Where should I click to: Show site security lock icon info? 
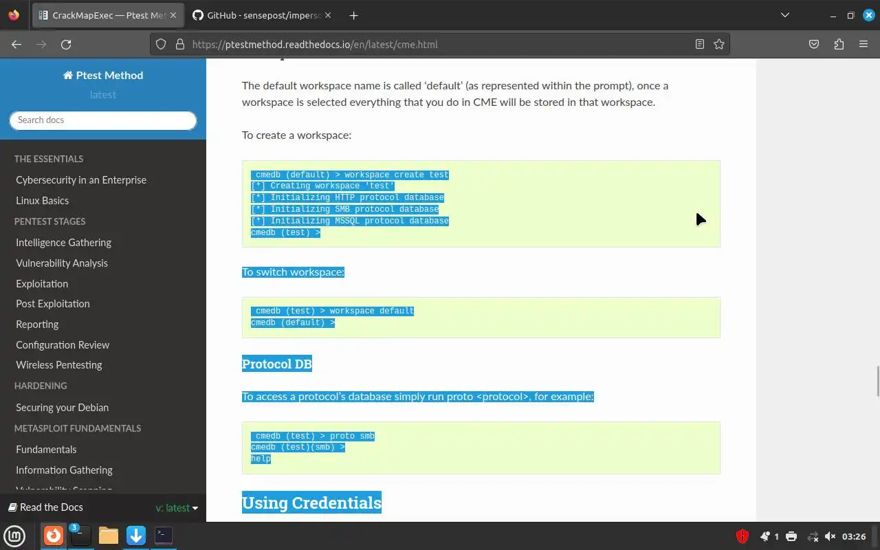pos(180,44)
